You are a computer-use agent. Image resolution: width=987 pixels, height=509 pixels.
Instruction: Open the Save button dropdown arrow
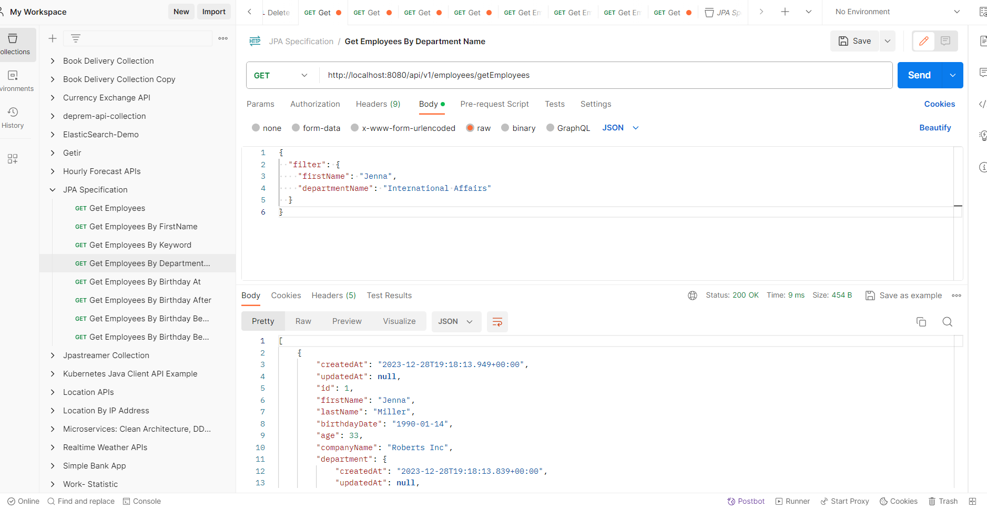click(888, 41)
